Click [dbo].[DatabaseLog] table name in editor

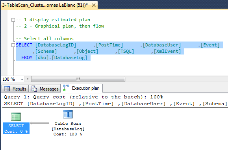click(61, 57)
